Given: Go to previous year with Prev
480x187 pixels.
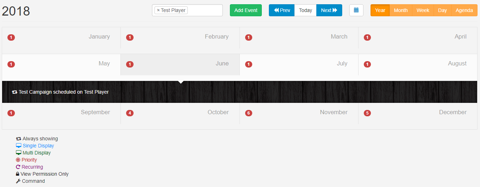Looking at the screenshot, I should point(282,10).
